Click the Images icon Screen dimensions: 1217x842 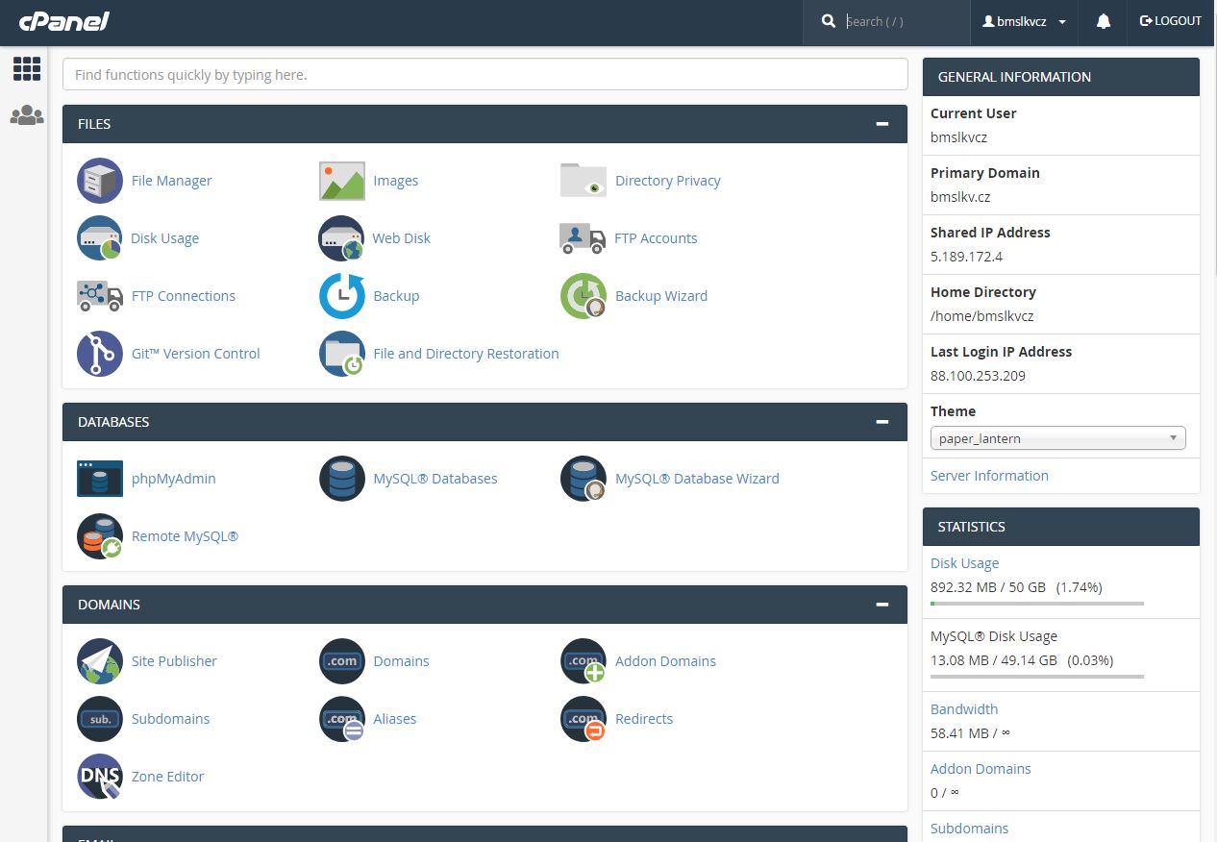coord(342,181)
